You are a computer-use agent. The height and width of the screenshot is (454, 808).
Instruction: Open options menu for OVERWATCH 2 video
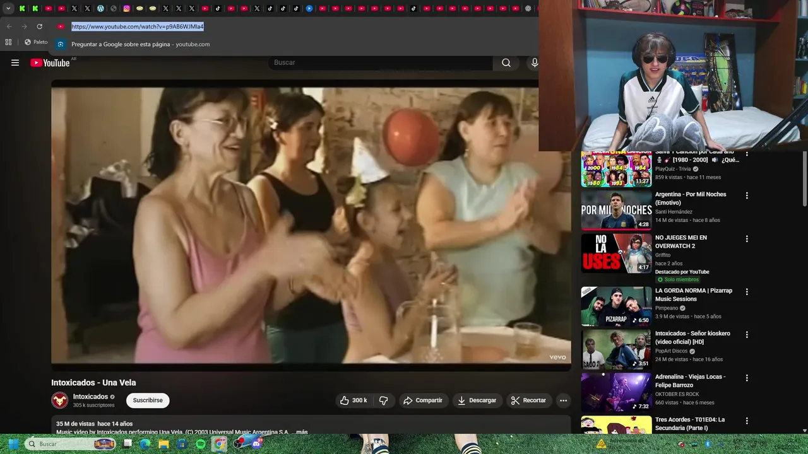tap(747, 239)
